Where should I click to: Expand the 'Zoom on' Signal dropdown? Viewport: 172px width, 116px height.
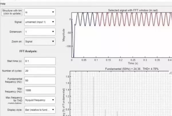click(x=40, y=42)
